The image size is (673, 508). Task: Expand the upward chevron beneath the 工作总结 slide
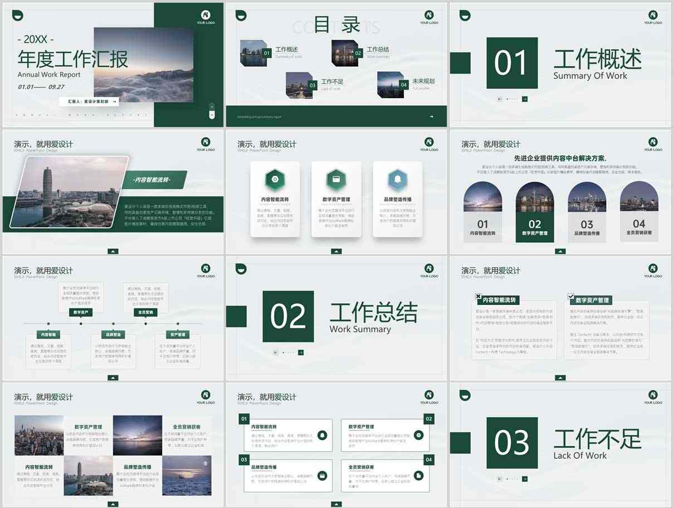coord(336,378)
